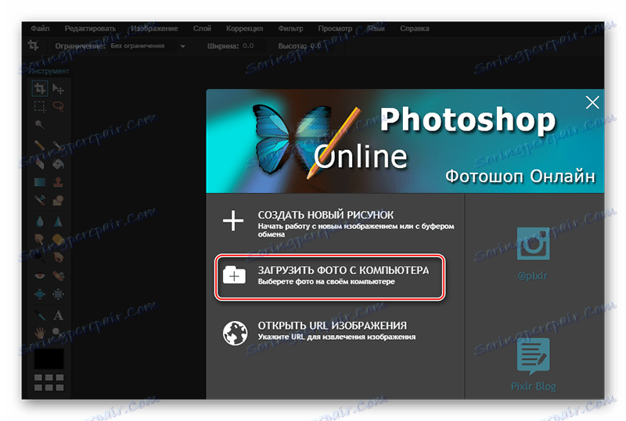Screen dimensions: 626x421
Task: Open the Файл menu
Action: point(40,29)
